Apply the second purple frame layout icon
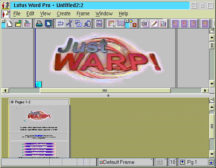 184,24
